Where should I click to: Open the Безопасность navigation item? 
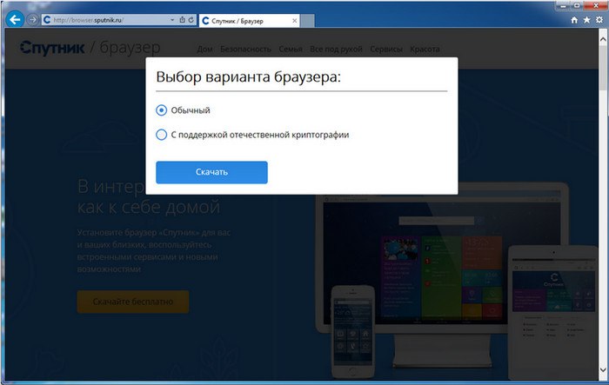(245, 49)
